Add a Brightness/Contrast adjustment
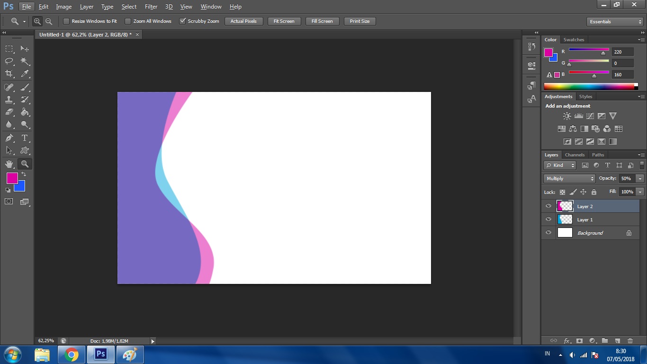 tap(567, 116)
